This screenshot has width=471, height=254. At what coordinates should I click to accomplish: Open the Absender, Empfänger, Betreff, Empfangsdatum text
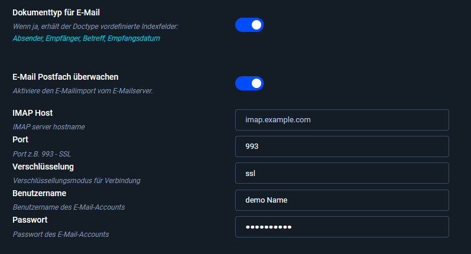tap(86, 38)
